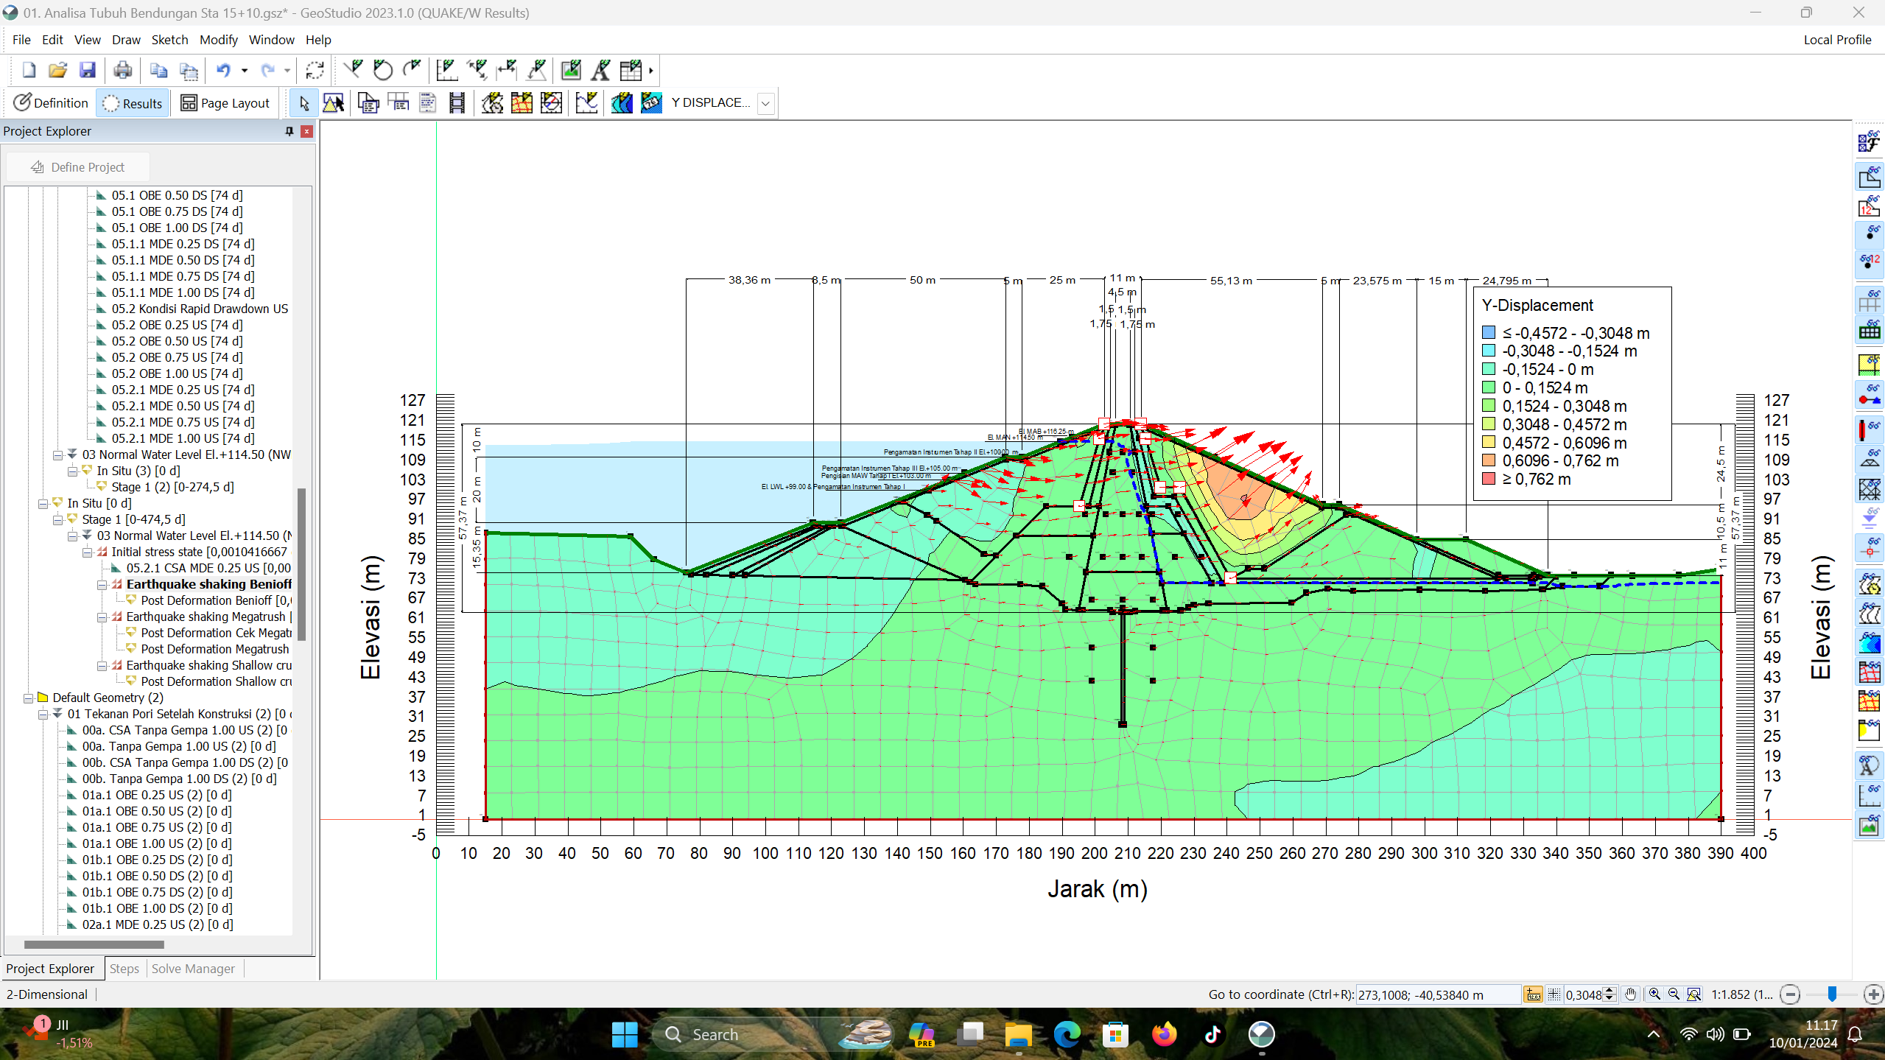Open the Y DISPLACE contour parameter dropdown
The image size is (1885, 1060).
point(765,103)
